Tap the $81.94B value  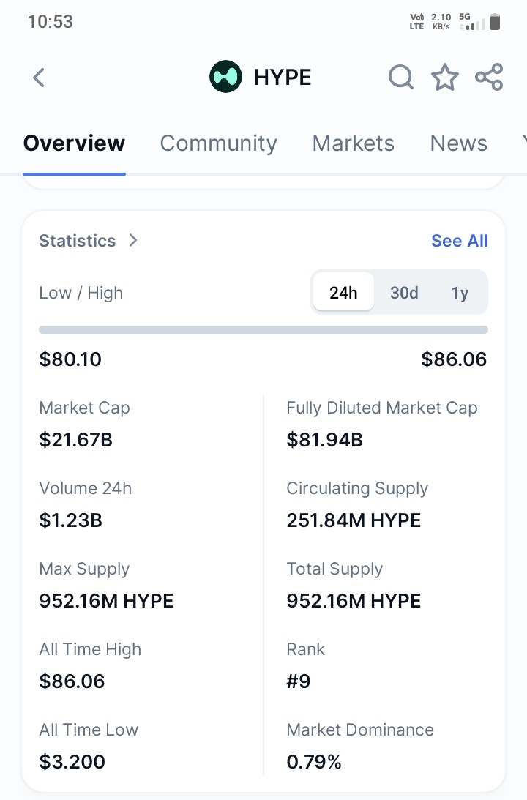pyautogui.click(x=324, y=440)
